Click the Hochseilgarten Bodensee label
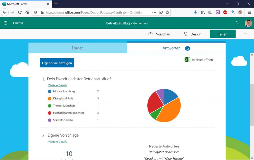Screen dimensions: 254x160 click(x=69, y=113)
